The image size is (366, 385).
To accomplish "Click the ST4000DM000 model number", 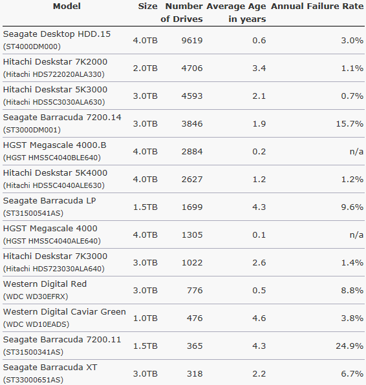I will pos(32,47).
